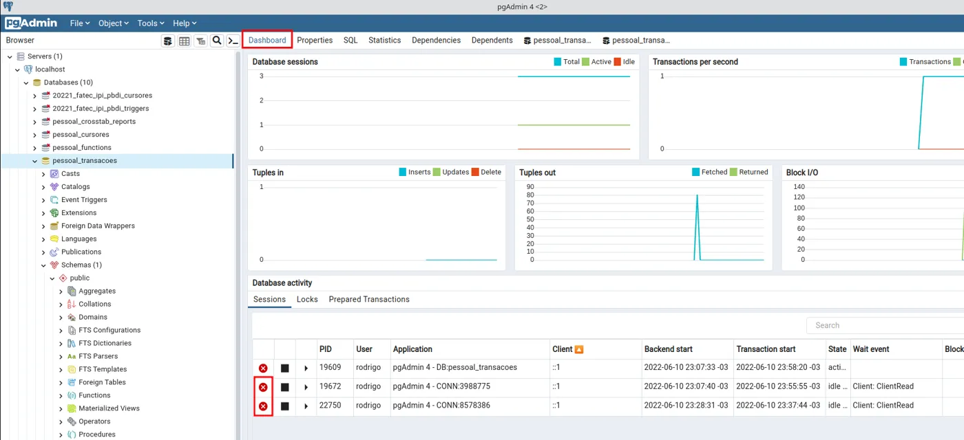Expand the Functions tree node
The width and height of the screenshot is (964, 440).
(x=61, y=396)
